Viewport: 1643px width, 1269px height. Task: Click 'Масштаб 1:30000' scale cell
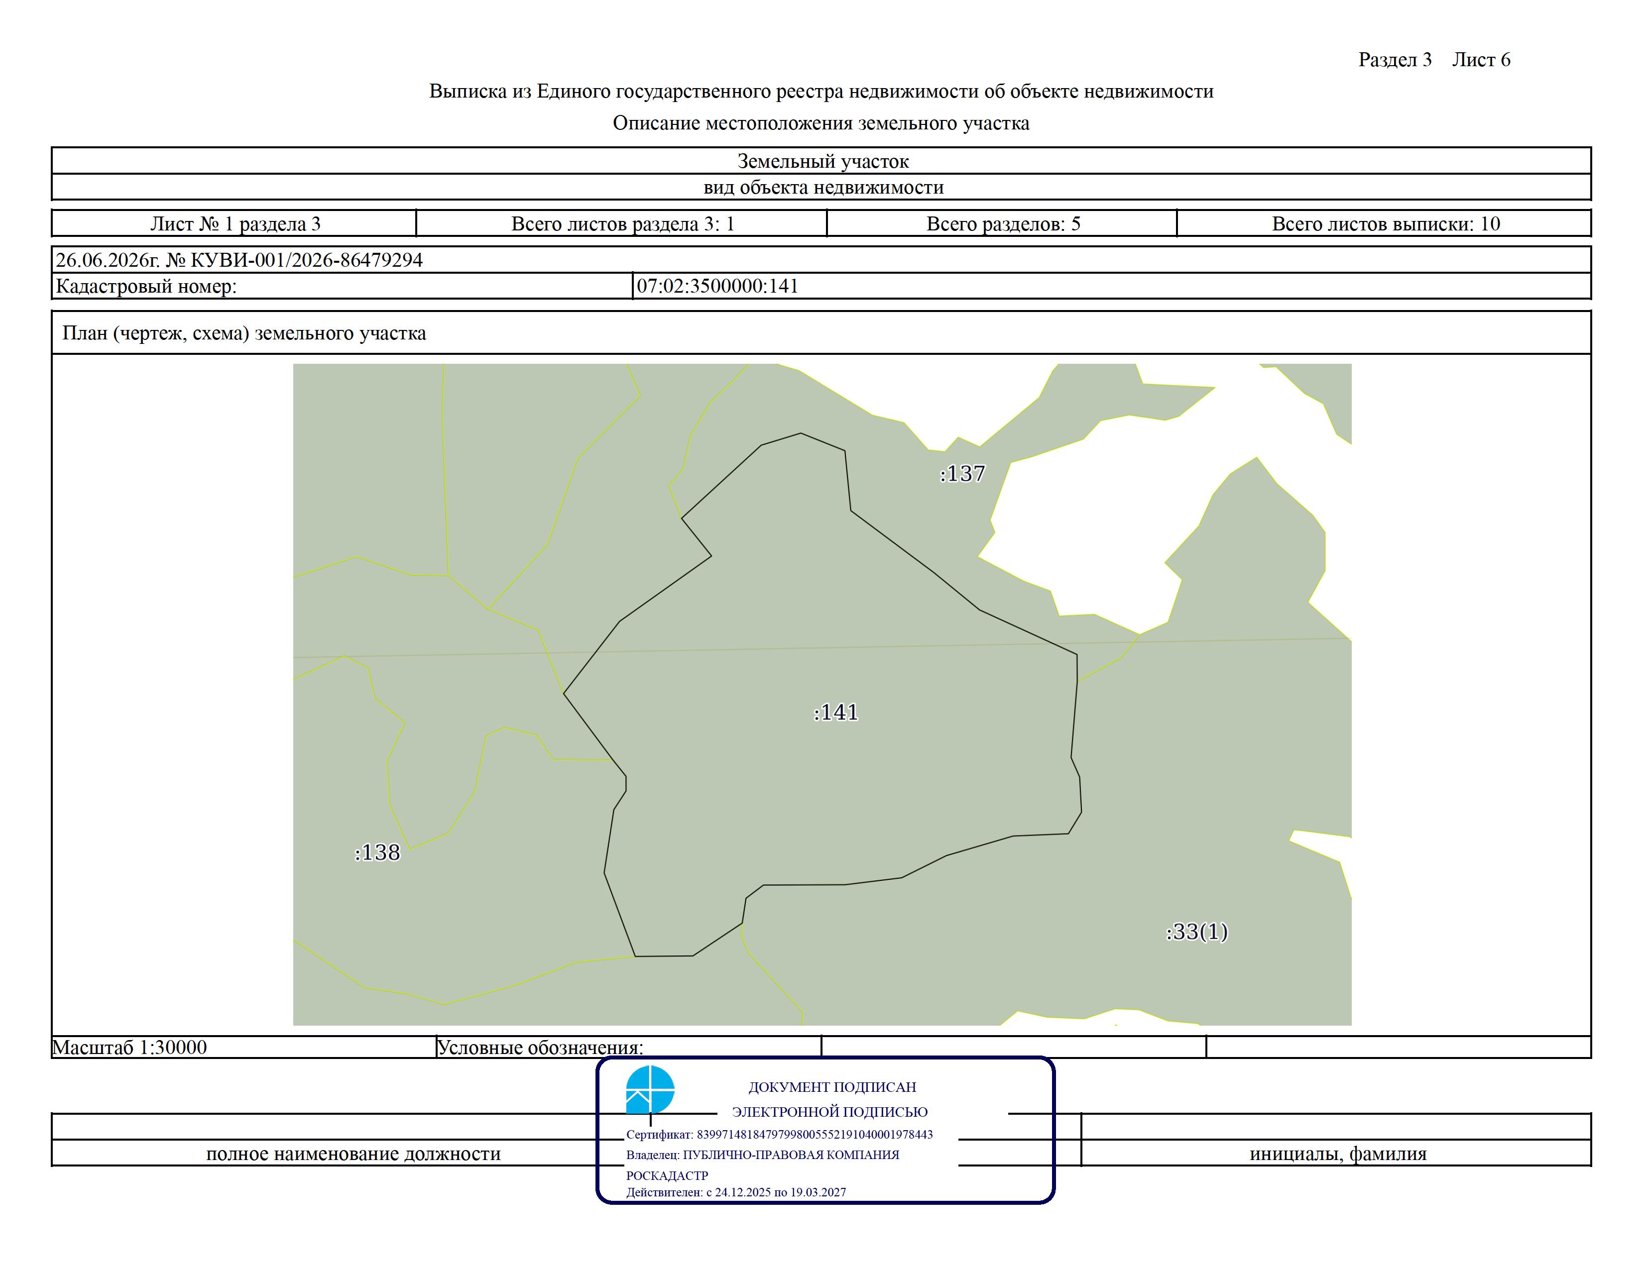[x=244, y=1047]
